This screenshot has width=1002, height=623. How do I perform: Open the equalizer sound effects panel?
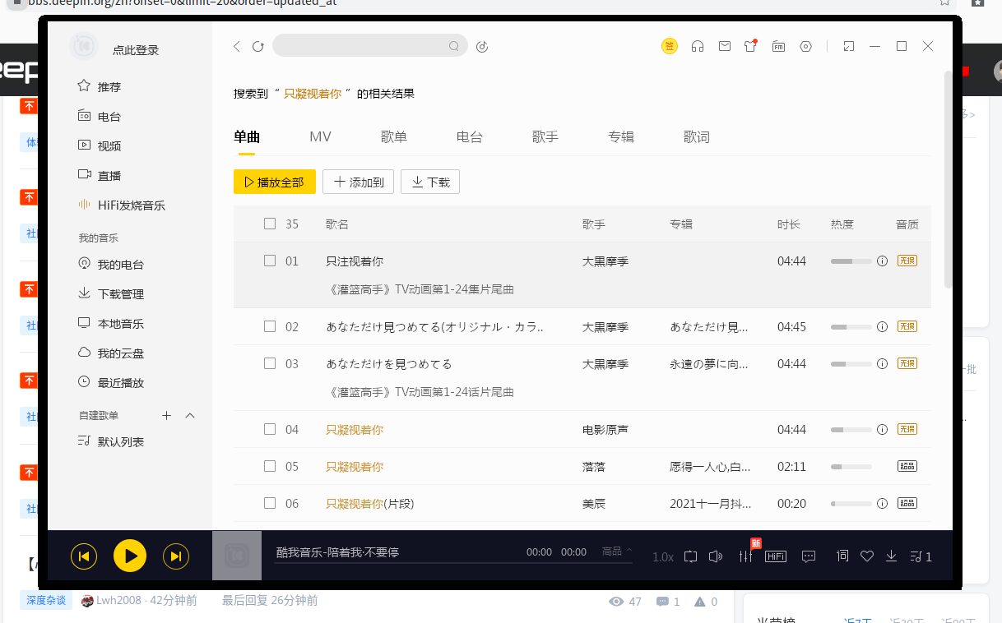point(746,556)
